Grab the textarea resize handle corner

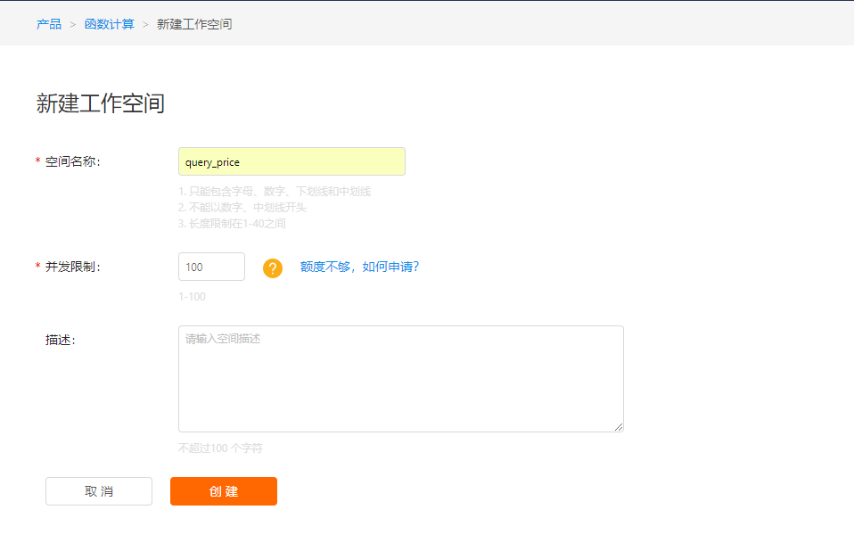pos(619,427)
